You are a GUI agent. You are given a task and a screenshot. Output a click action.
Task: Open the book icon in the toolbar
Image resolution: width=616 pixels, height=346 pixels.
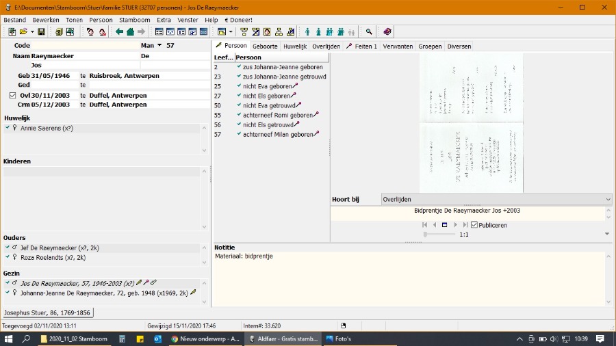pyautogui.click(x=387, y=32)
